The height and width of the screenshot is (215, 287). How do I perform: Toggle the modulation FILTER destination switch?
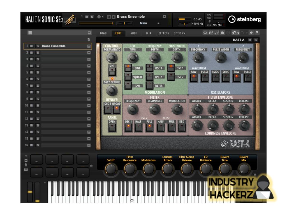click(150, 85)
